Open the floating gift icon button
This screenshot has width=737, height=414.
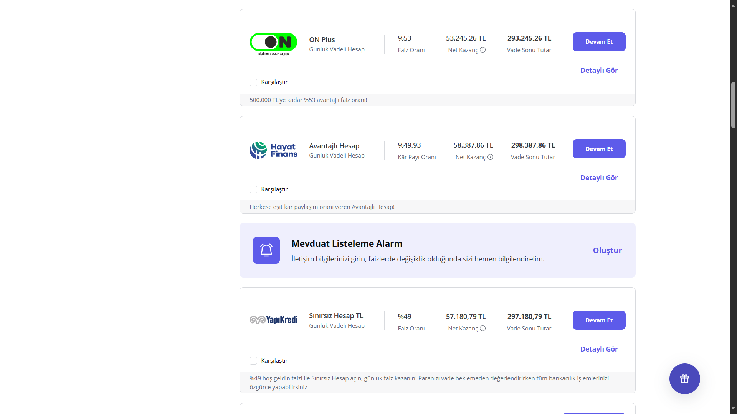pyautogui.click(x=684, y=379)
